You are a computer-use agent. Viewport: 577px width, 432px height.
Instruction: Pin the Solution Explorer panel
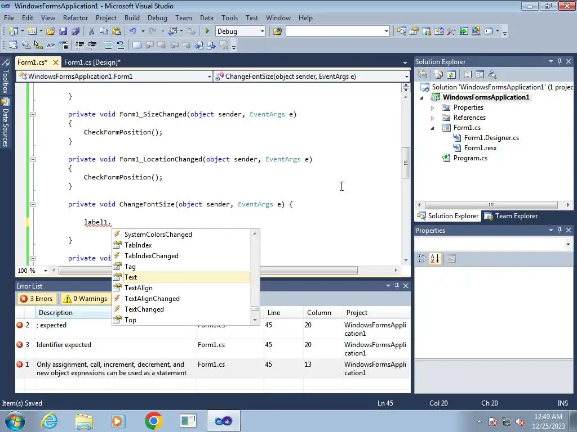(560, 62)
